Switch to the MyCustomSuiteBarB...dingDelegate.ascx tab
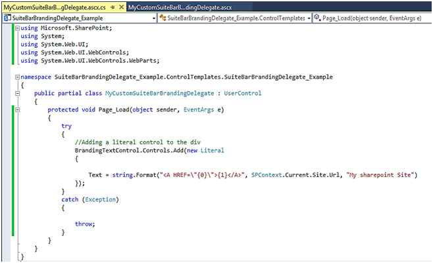Image resolution: width=433 pixels, height=263 pixels. click(180, 7)
